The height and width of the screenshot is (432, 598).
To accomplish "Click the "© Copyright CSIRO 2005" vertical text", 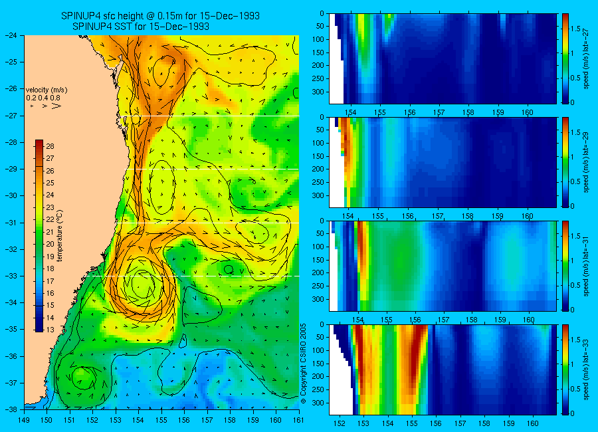I will click(304, 364).
